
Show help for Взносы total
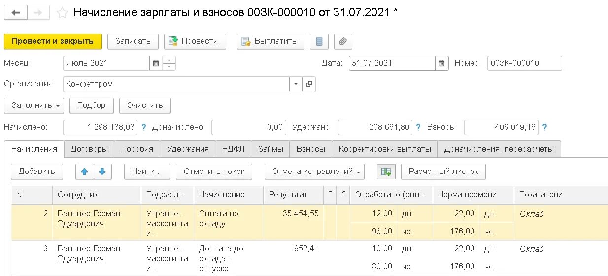pos(545,127)
